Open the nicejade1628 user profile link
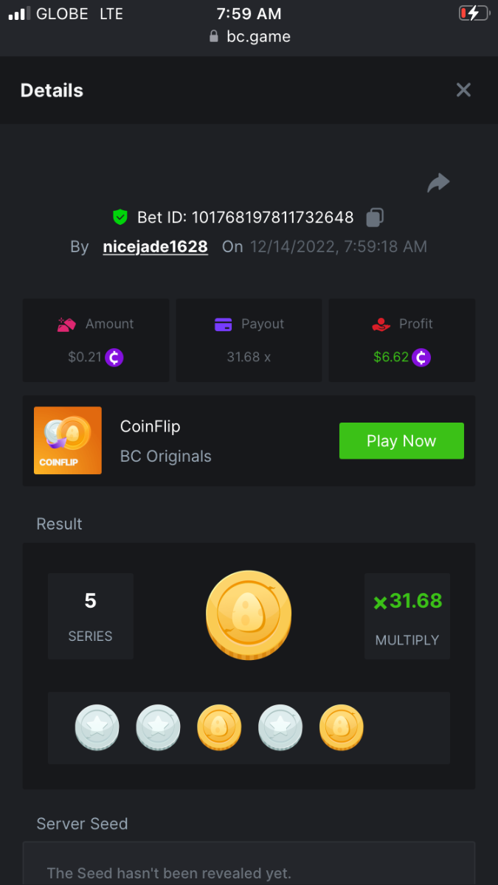Viewport: 498px width, 885px height. (156, 247)
